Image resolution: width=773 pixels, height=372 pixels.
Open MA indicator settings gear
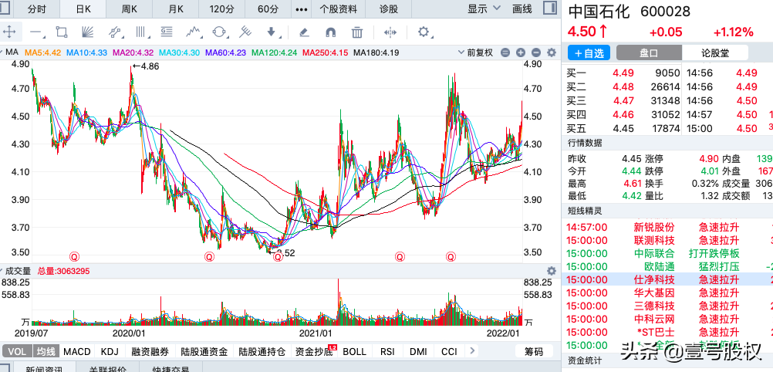tap(552, 52)
